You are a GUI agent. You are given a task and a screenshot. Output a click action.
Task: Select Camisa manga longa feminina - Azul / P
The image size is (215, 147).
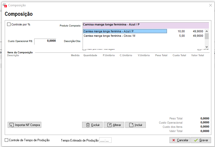[125, 31]
